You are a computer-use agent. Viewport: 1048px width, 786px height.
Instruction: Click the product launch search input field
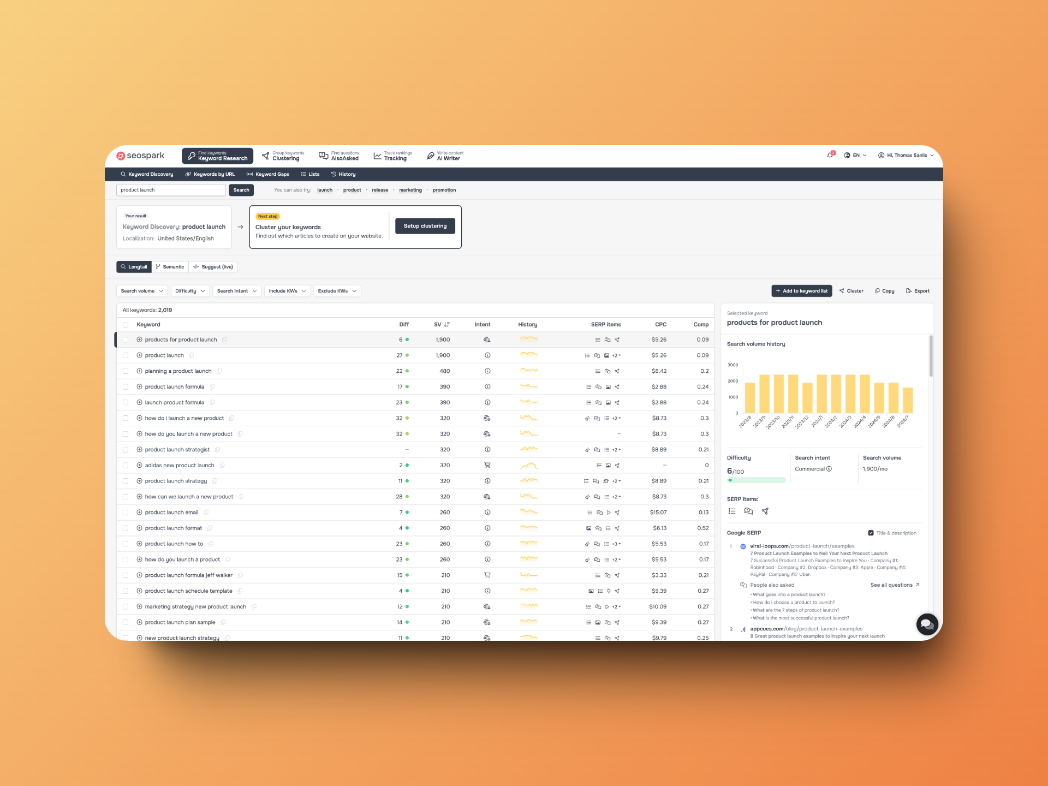tap(171, 190)
